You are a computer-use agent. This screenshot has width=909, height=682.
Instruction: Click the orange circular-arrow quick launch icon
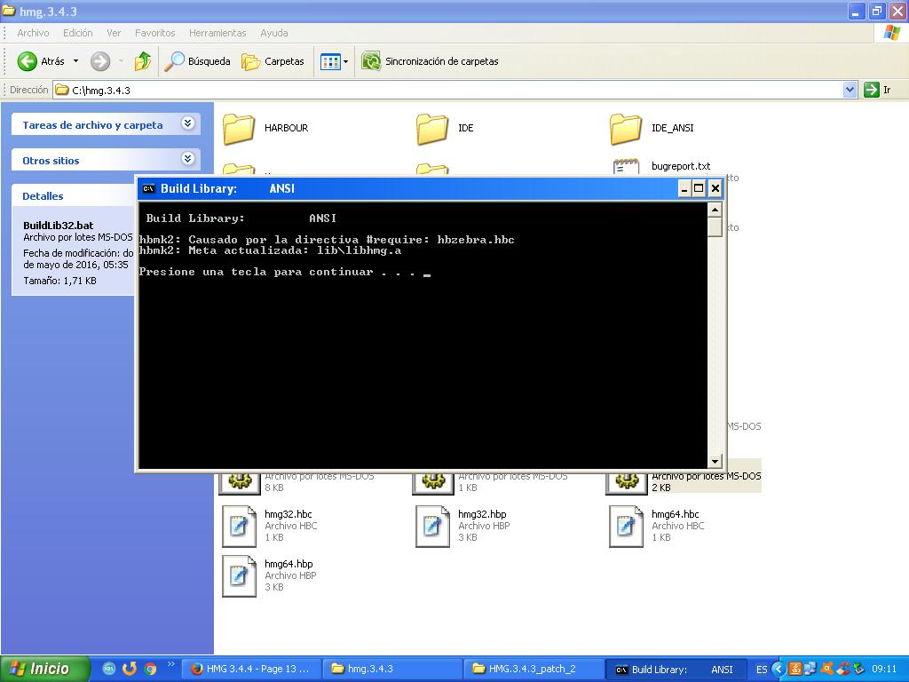[130, 669]
